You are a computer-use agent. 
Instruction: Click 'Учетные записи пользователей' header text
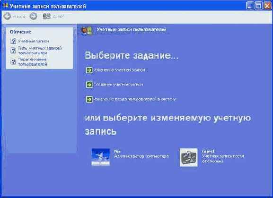[132, 30]
